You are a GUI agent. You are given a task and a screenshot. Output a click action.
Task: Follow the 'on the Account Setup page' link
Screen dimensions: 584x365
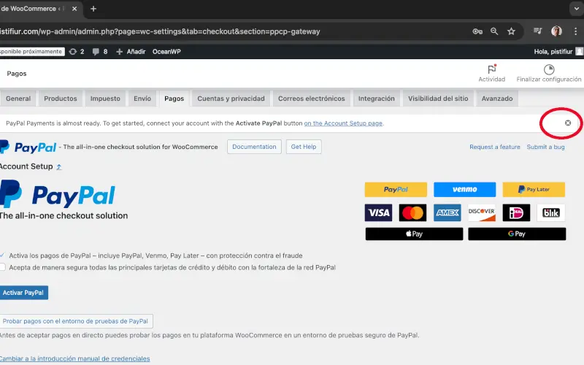[x=343, y=123]
